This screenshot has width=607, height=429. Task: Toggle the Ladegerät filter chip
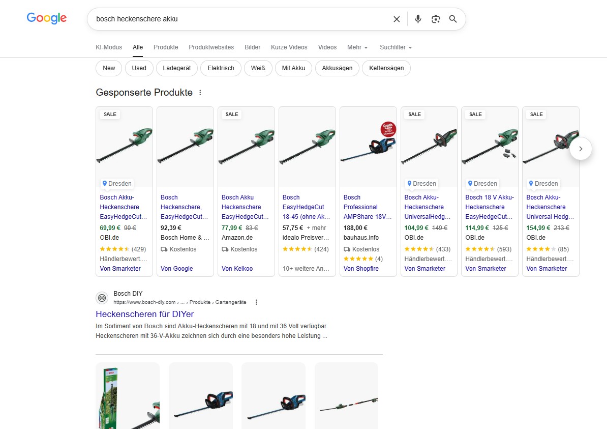[176, 68]
